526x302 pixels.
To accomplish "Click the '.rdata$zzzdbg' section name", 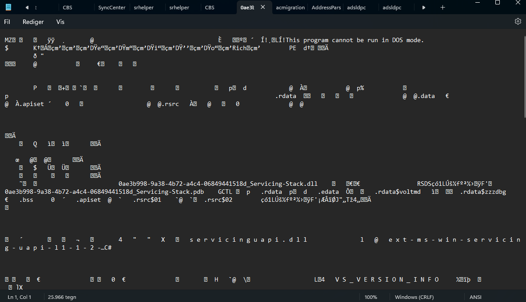I will click(x=483, y=192).
